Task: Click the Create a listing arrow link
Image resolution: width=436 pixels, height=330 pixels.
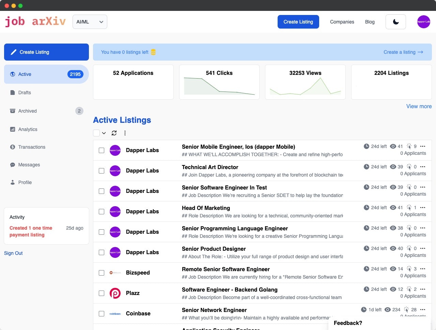Action: 403,52
